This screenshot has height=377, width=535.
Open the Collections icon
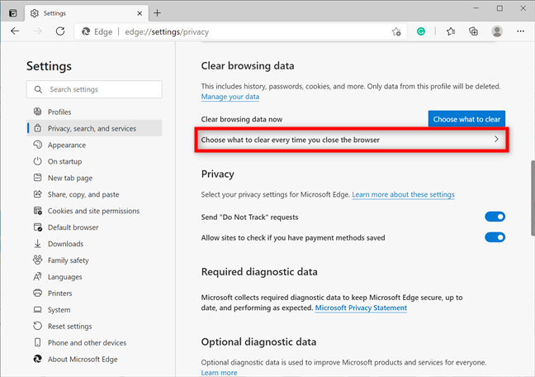473,31
